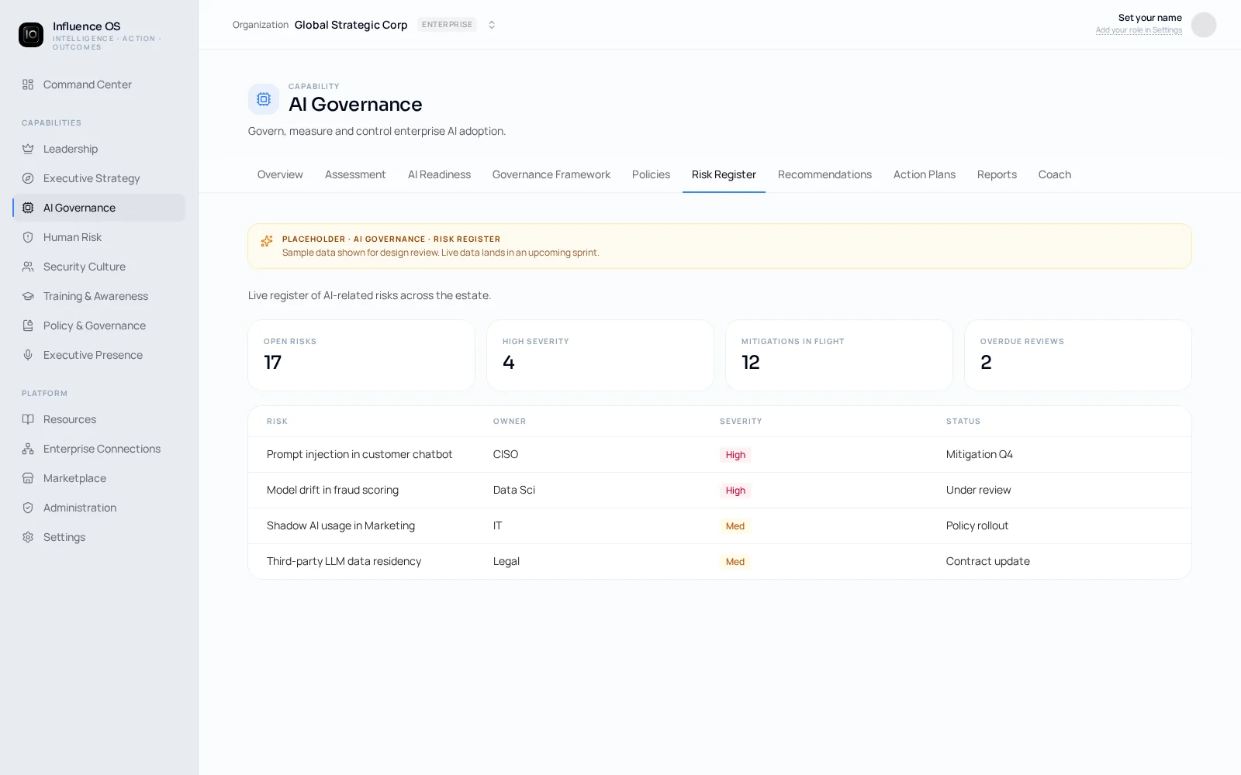Click the Administration shield-check icon

[x=28, y=508]
